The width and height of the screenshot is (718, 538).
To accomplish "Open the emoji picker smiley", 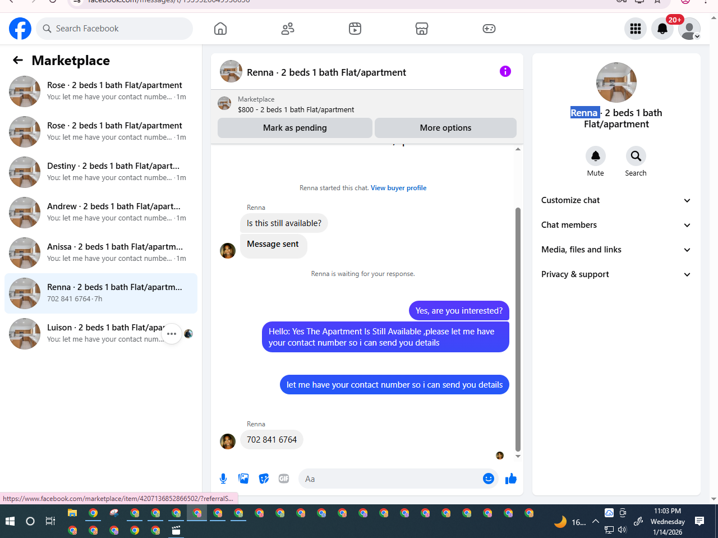I will [489, 479].
